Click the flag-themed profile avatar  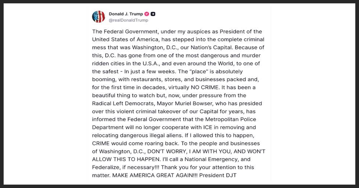pos(98,17)
